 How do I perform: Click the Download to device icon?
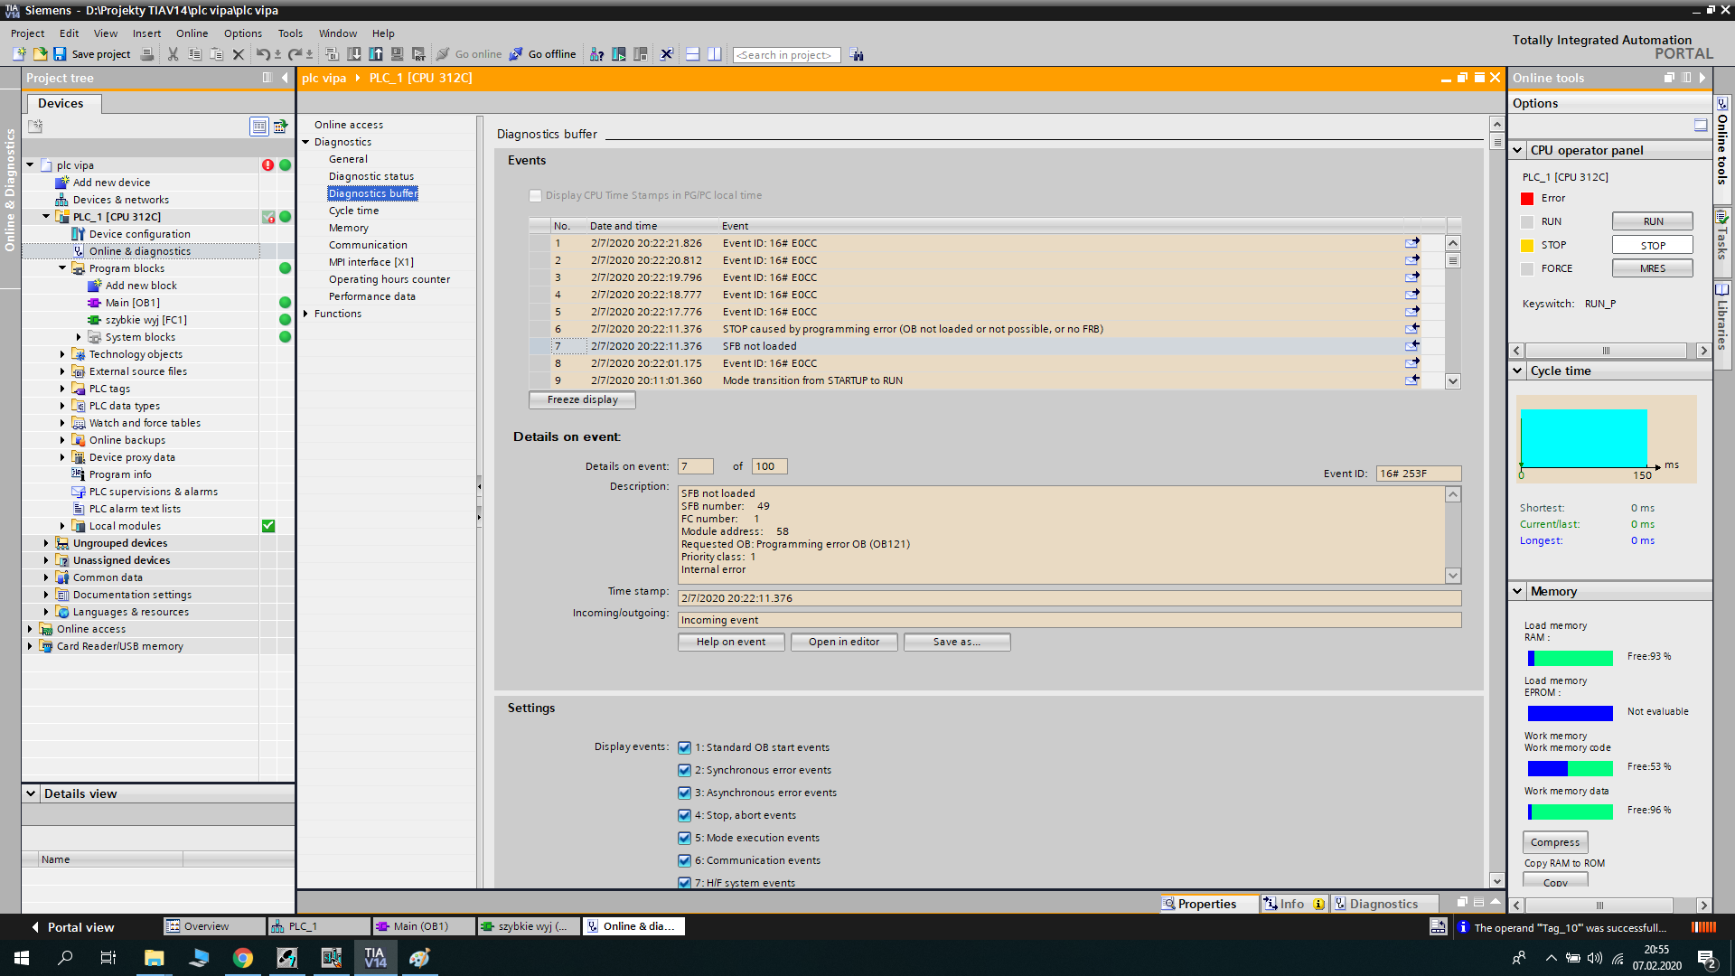pos(354,54)
